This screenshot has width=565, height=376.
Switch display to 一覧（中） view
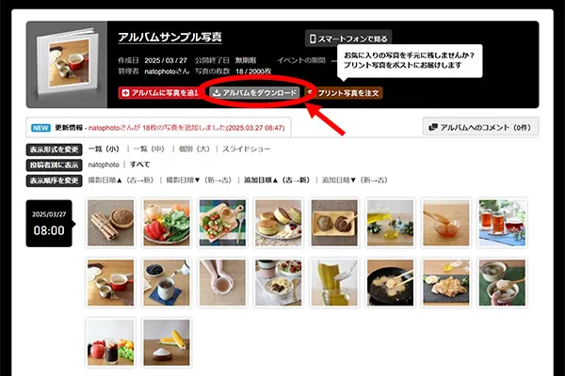(x=149, y=149)
